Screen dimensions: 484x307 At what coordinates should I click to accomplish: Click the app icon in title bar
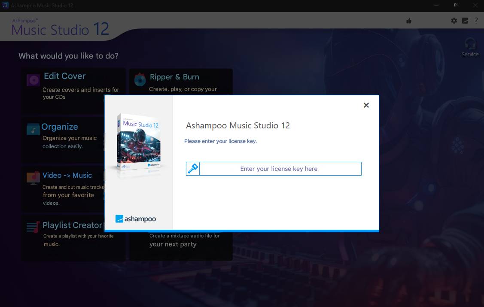[5, 5]
